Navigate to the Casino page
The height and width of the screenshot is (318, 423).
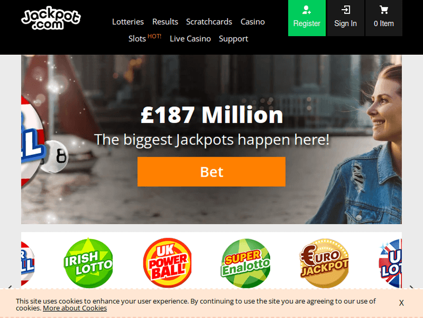tap(253, 21)
